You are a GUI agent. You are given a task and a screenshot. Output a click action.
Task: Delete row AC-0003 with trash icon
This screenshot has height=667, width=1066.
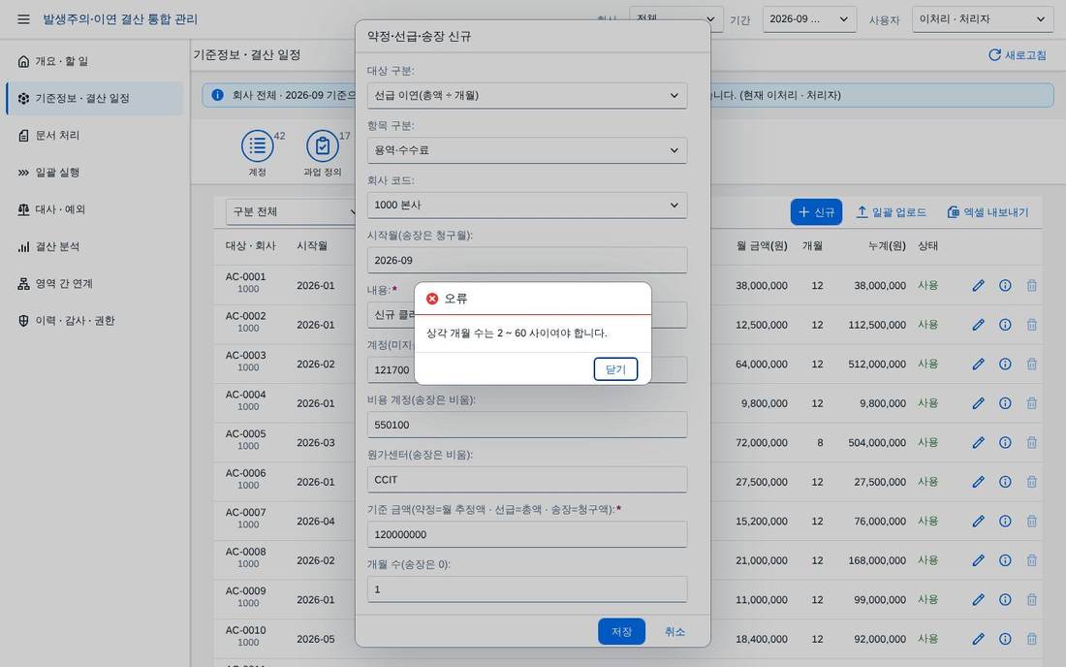(1031, 365)
